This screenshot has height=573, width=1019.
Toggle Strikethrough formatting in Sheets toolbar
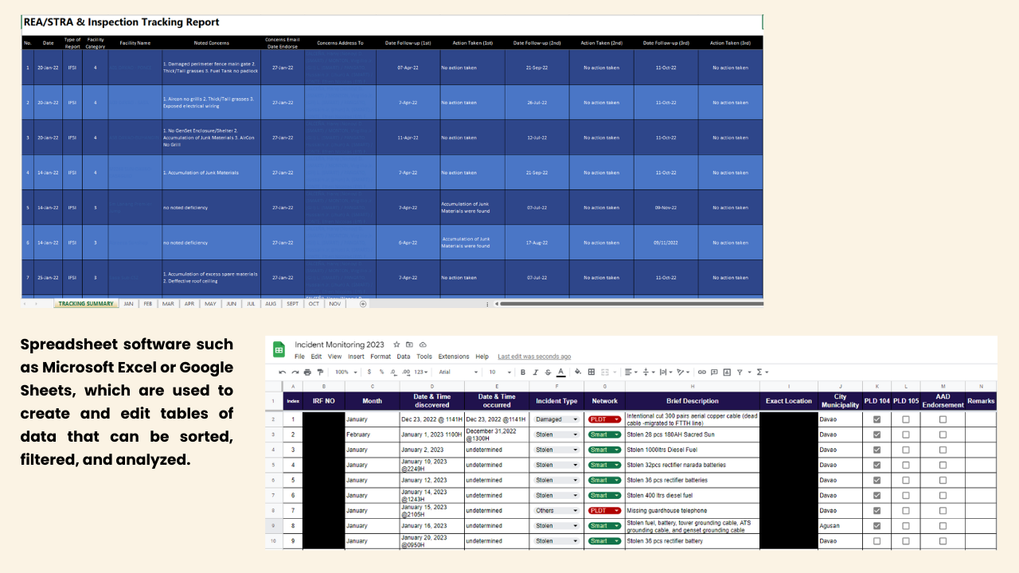tap(549, 372)
